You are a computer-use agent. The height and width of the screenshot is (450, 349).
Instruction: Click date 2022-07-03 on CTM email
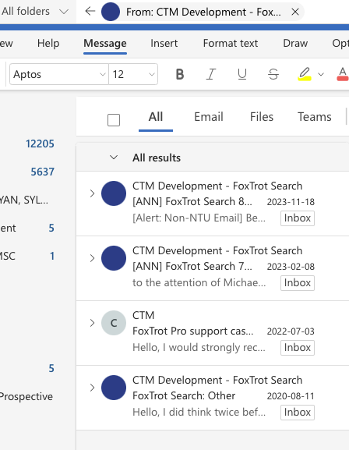click(x=291, y=331)
